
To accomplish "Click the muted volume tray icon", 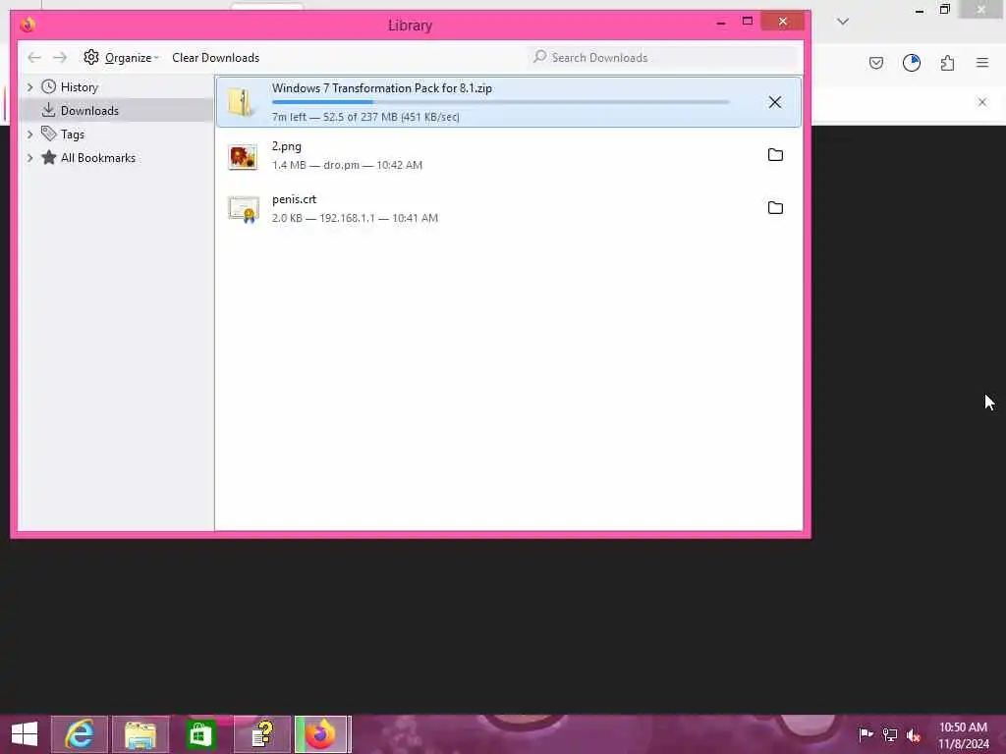I will point(913,734).
